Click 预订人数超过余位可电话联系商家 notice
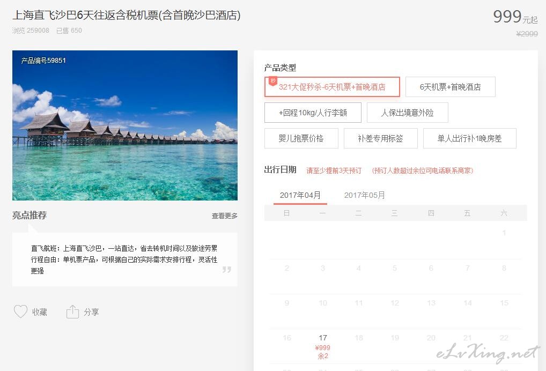The width and height of the screenshot is (546, 371). tap(423, 170)
